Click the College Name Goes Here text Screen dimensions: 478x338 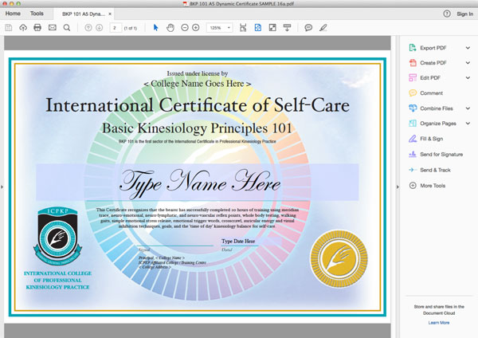[x=198, y=84]
